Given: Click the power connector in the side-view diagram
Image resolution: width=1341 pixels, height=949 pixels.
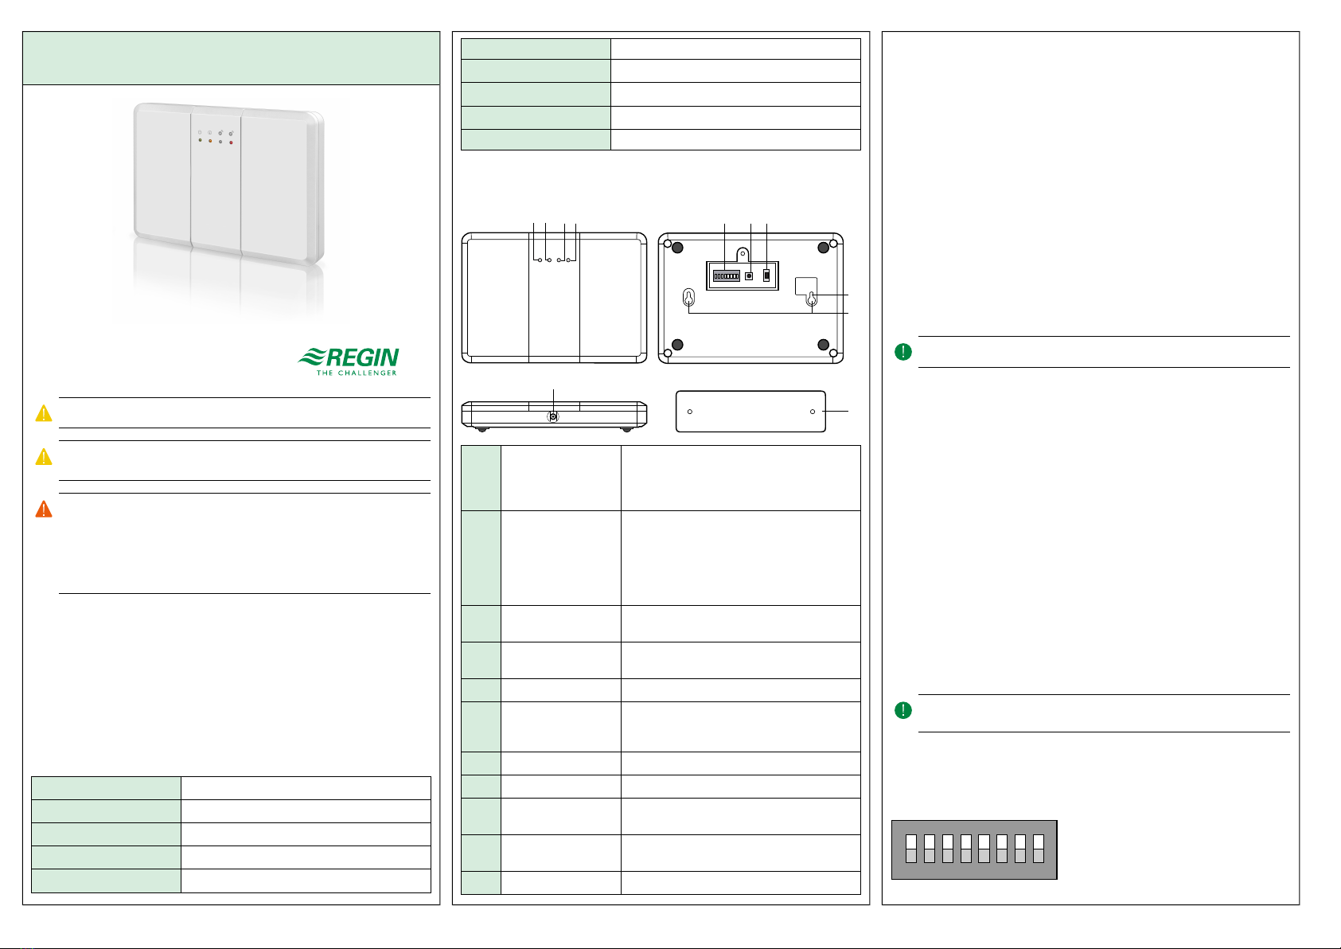Looking at the screenshot, I should tap(553, 416).
